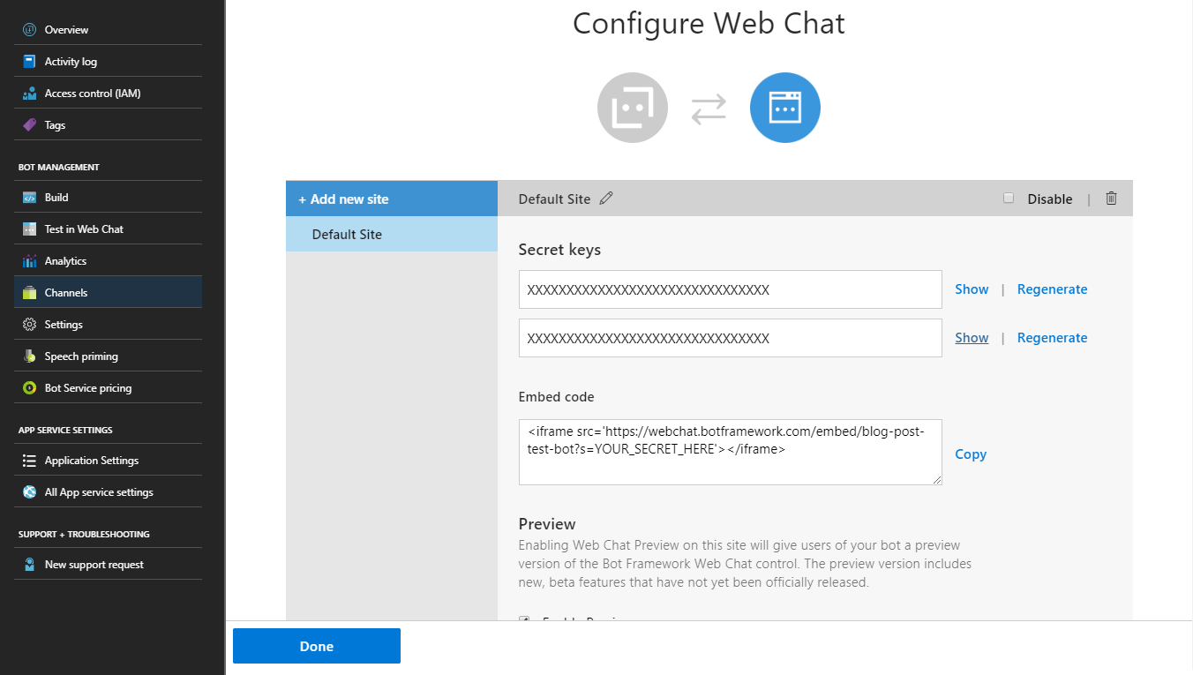Click the Application Settings list icon

coord(29,460)
